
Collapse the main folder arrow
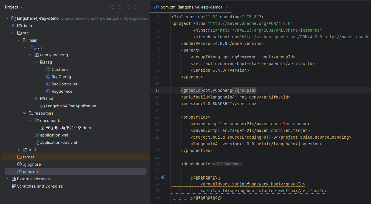[19, 40]
